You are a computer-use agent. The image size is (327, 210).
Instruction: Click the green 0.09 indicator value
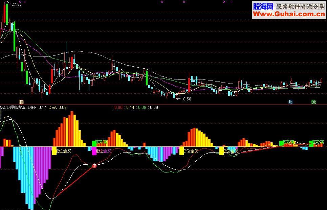coord(142,108)
